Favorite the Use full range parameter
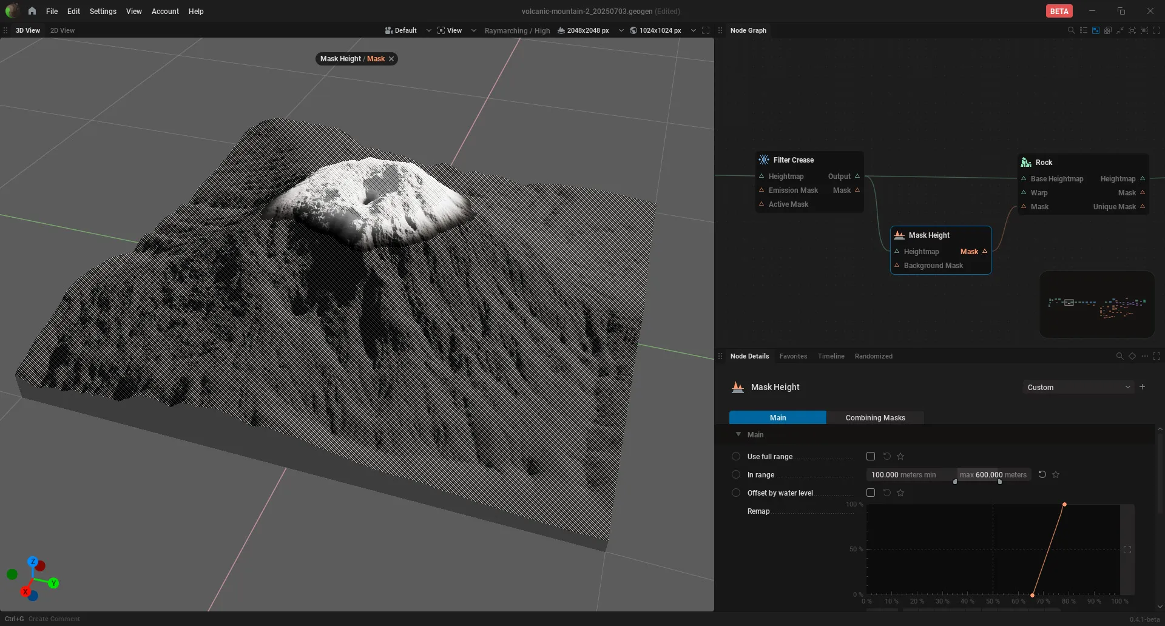This screenshot has width=1165, height=626. [900, 456]
